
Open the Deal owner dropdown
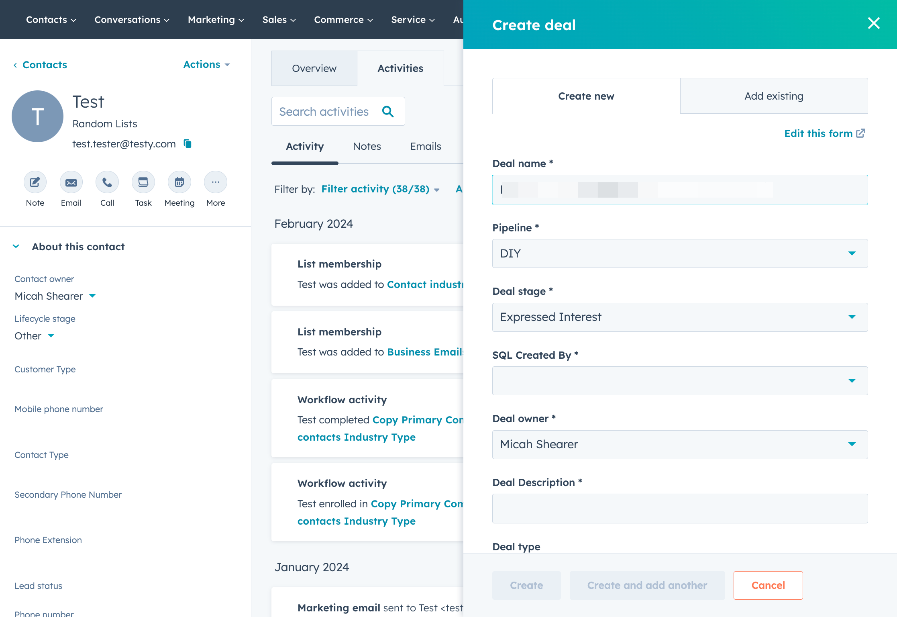pyautogui.click(x=680, y=445)
